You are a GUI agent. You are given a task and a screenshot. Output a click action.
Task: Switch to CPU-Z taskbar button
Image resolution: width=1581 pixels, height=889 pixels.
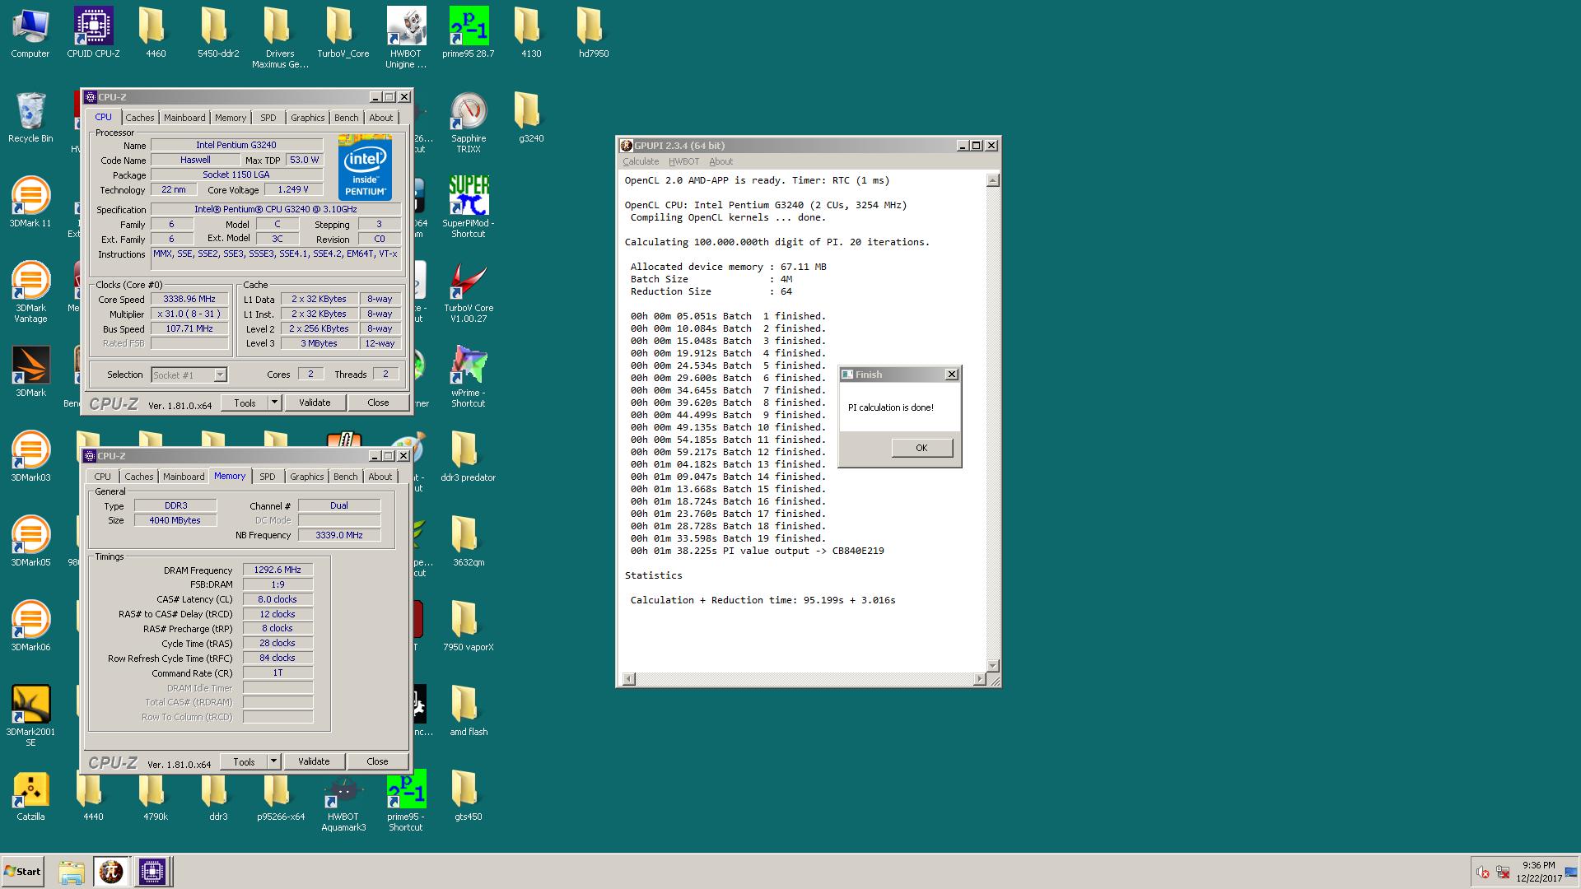[x=152, y=872]
